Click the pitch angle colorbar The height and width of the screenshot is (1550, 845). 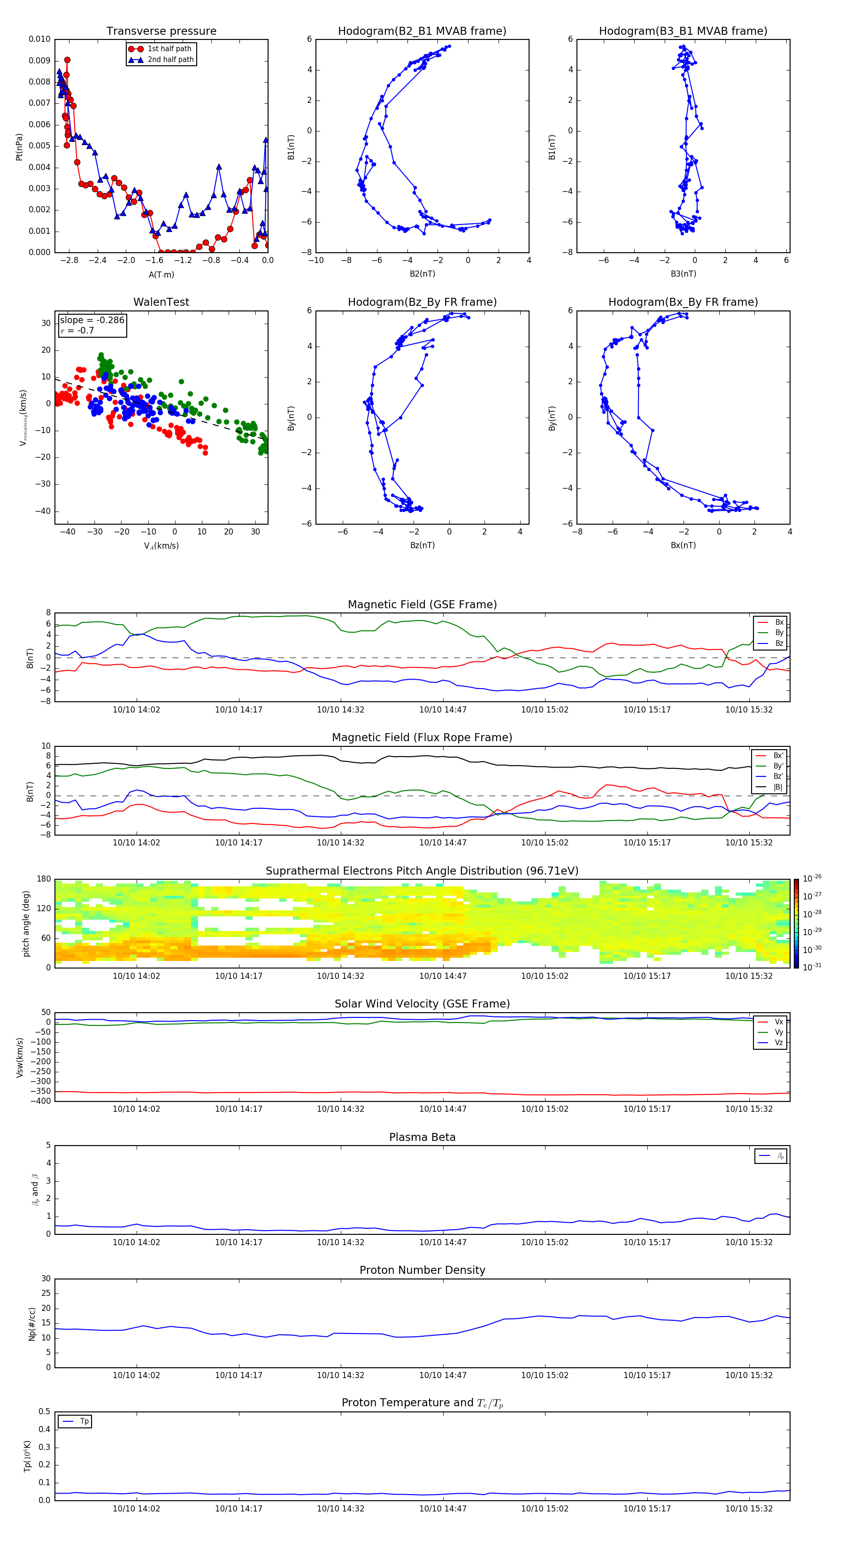[796, 923]
